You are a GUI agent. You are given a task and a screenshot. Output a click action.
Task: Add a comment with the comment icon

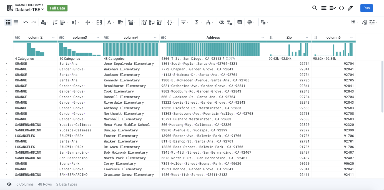239,22
